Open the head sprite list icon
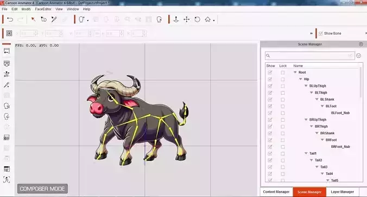This screenshot has height=197, width=367. pyautogui.click(x=7, y=106)
